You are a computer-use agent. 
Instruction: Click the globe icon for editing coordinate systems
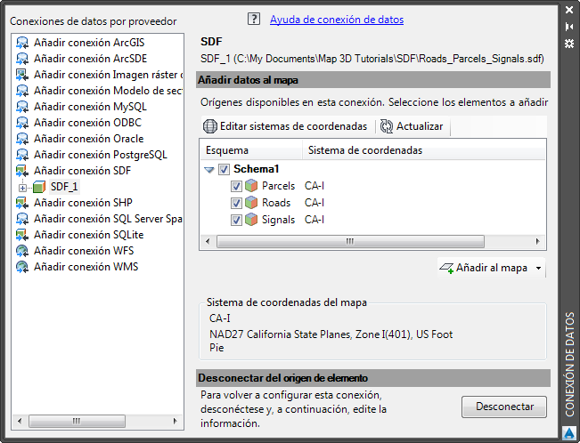click(x=209, y=126)
